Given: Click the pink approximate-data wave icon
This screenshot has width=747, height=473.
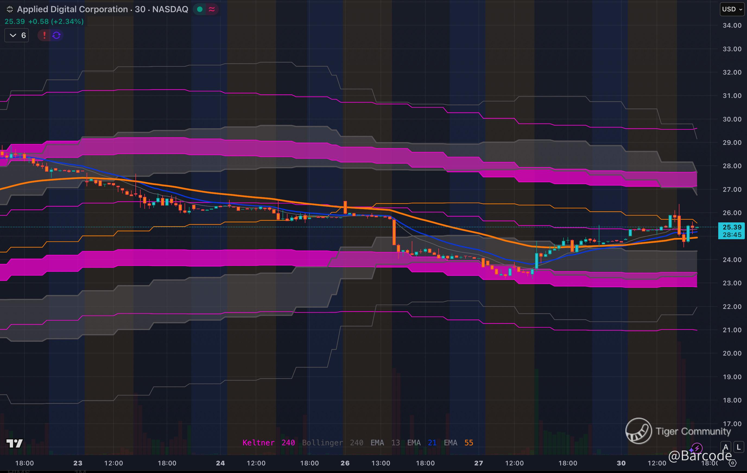Looking at the screenshot, I should (x=212, y=9).
